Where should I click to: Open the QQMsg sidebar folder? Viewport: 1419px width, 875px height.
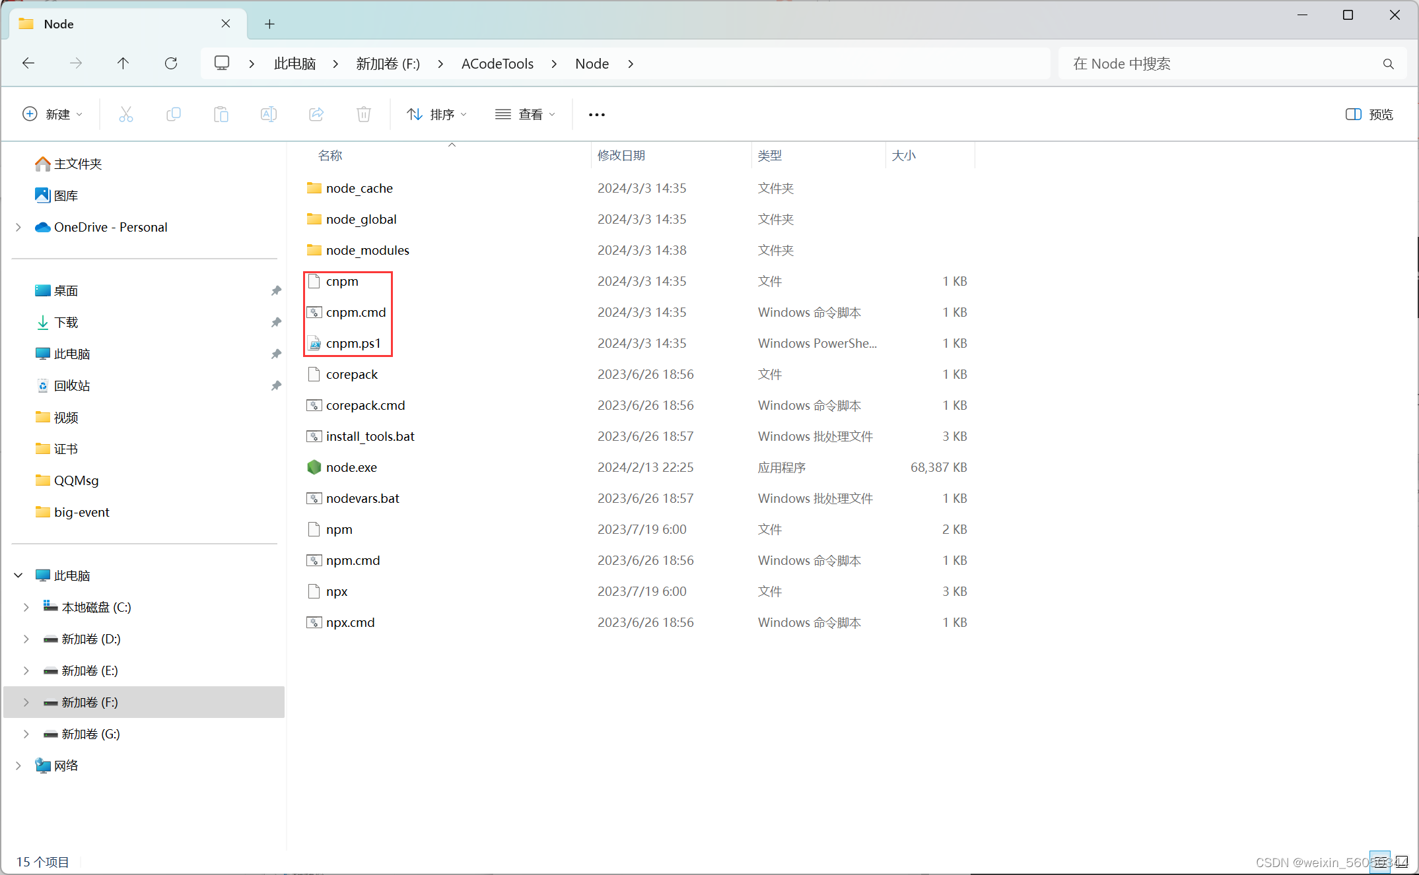click(x=67, y=480)
